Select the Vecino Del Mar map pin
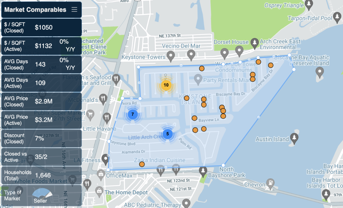Viewport: 343px width, 208px height. [191, 55]
